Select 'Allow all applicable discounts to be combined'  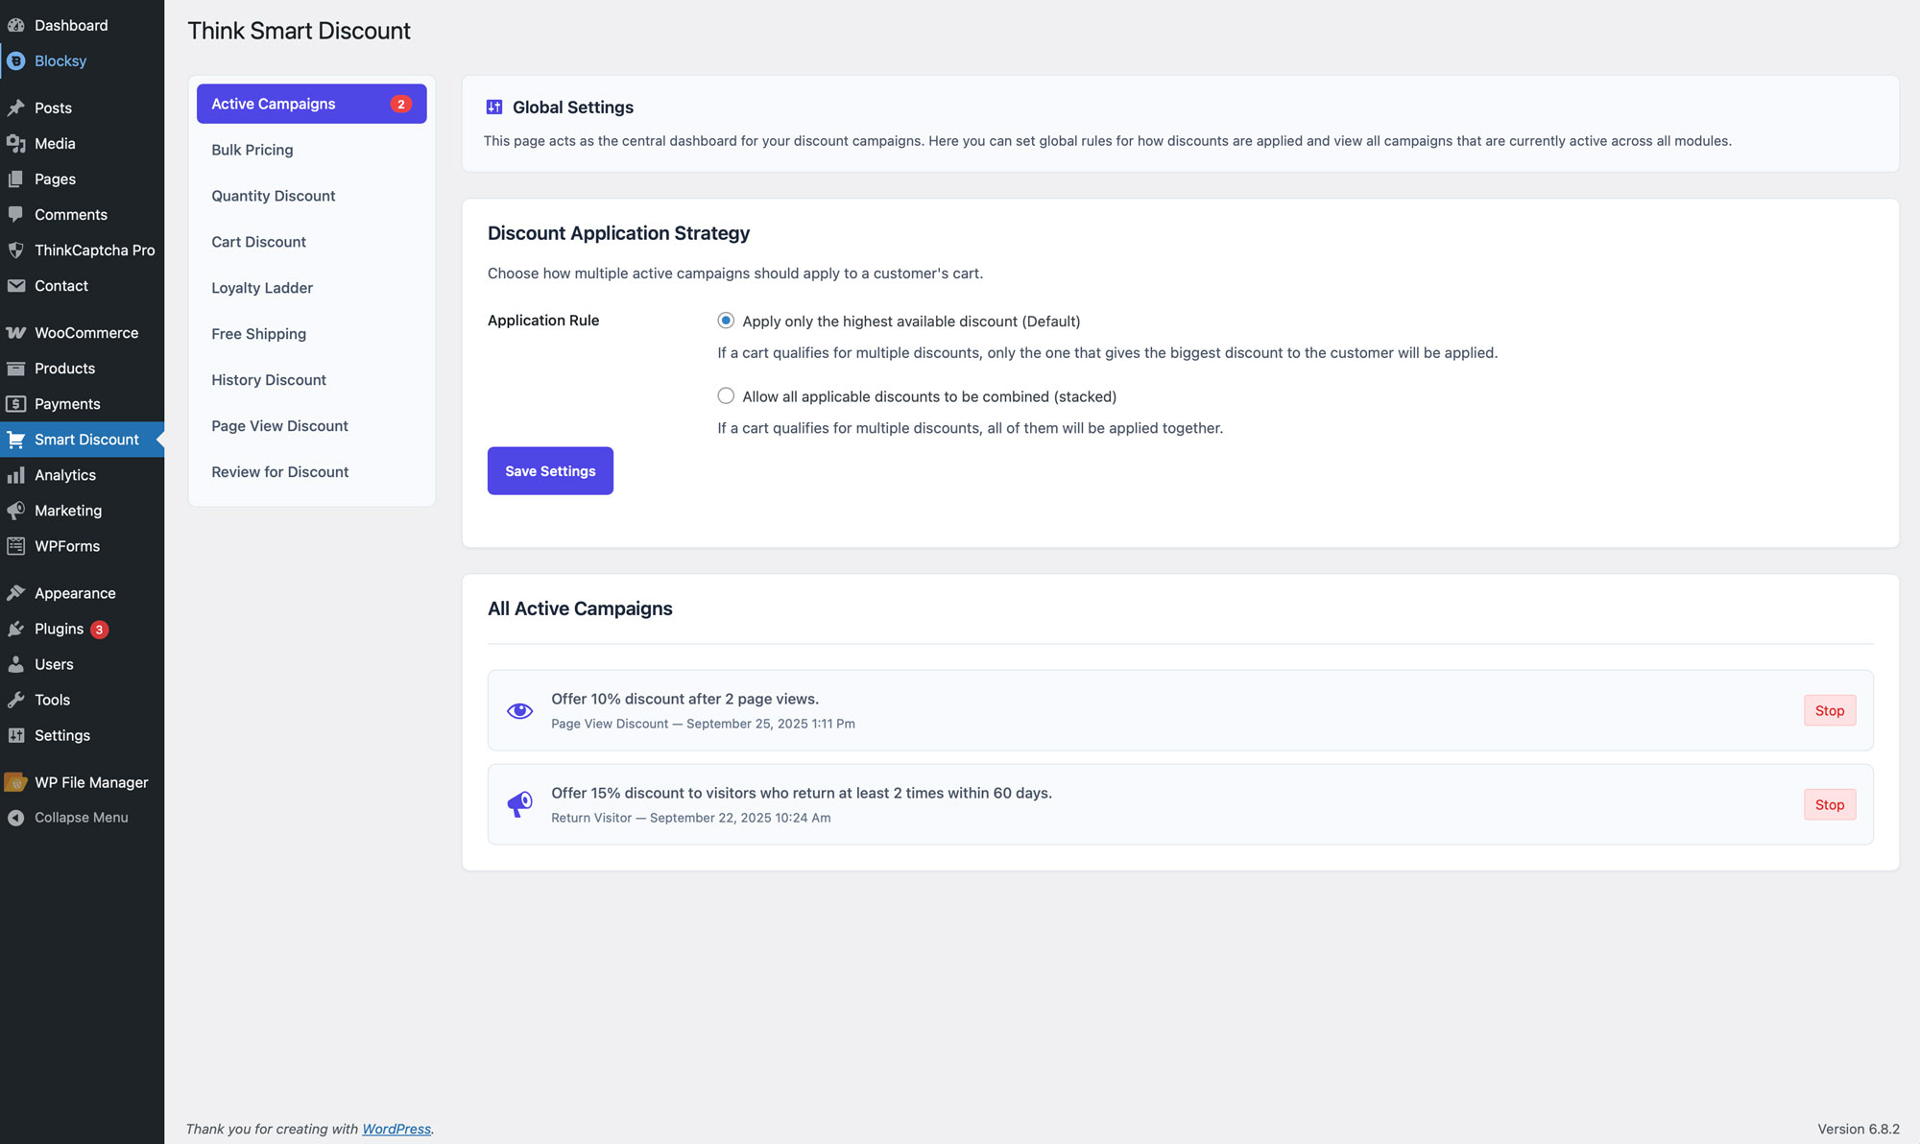tap(726, 396)
